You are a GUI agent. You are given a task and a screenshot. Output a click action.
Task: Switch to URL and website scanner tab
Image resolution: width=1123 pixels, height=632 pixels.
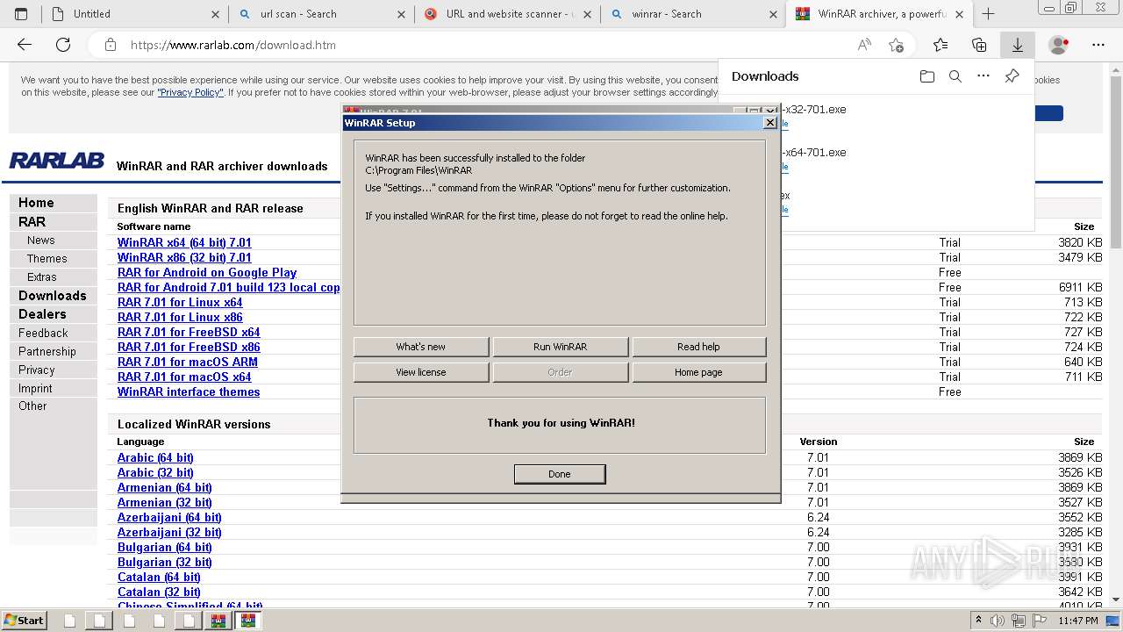pyautogui.click(x=507, y=14)
